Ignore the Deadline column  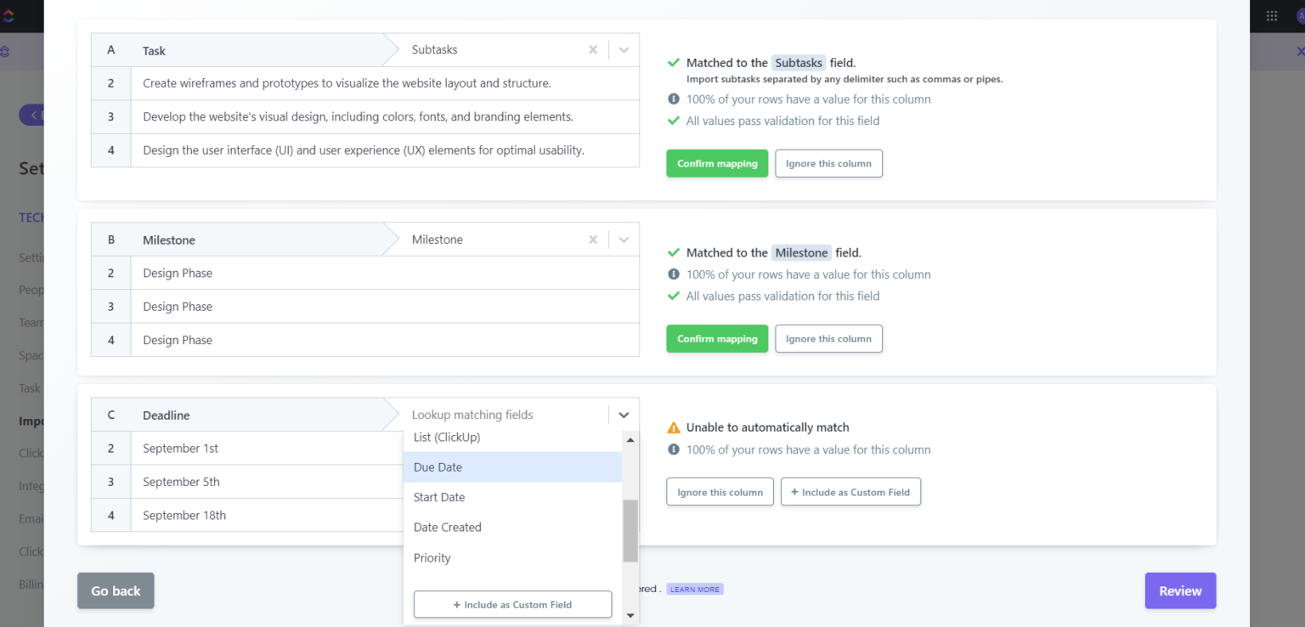[x=719, y=491]
